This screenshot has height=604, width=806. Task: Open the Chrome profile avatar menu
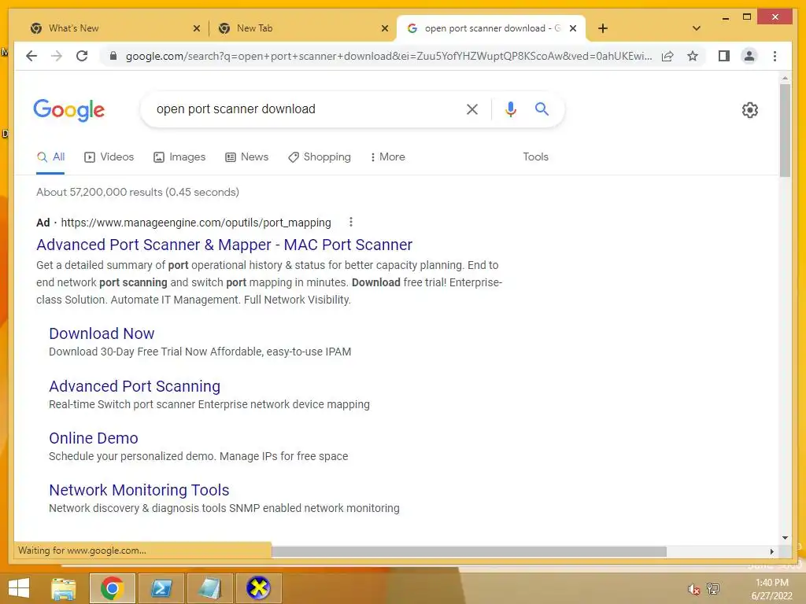(x=749, y=56)
